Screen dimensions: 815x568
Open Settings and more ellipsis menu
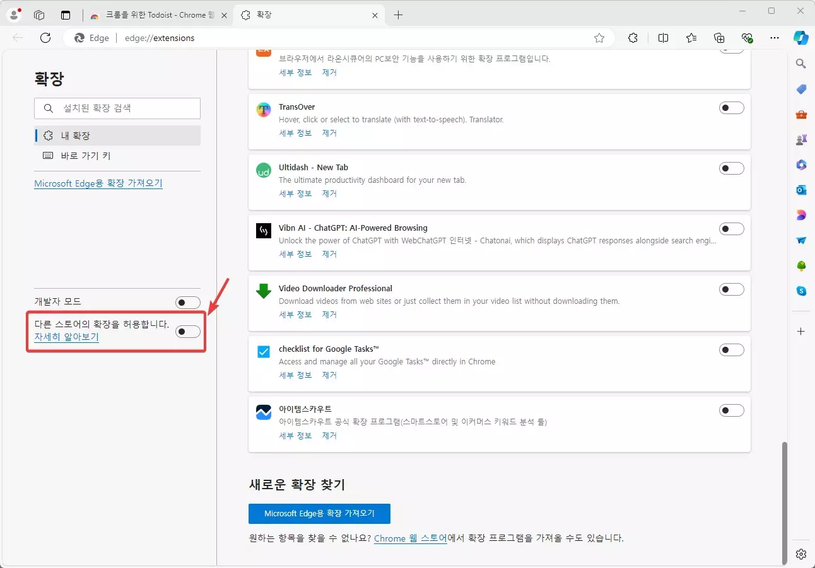(x=775, y=38)
